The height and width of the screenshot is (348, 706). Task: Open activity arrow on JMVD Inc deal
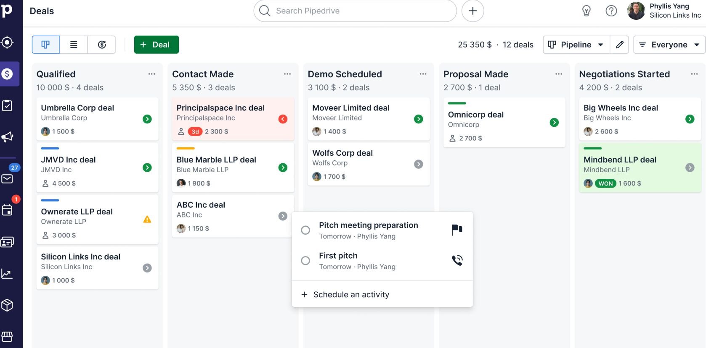coord(147,168)
